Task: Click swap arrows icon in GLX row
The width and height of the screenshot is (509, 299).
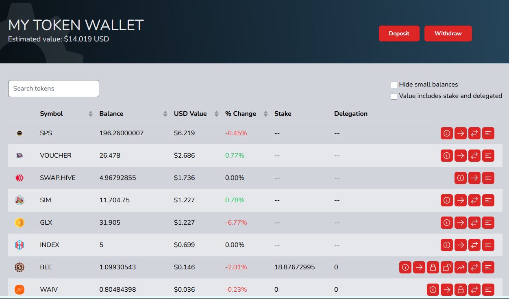Action: point(474,223)
